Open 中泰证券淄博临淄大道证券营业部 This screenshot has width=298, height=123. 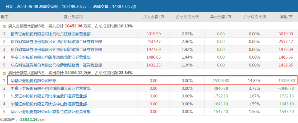[50, 89]
